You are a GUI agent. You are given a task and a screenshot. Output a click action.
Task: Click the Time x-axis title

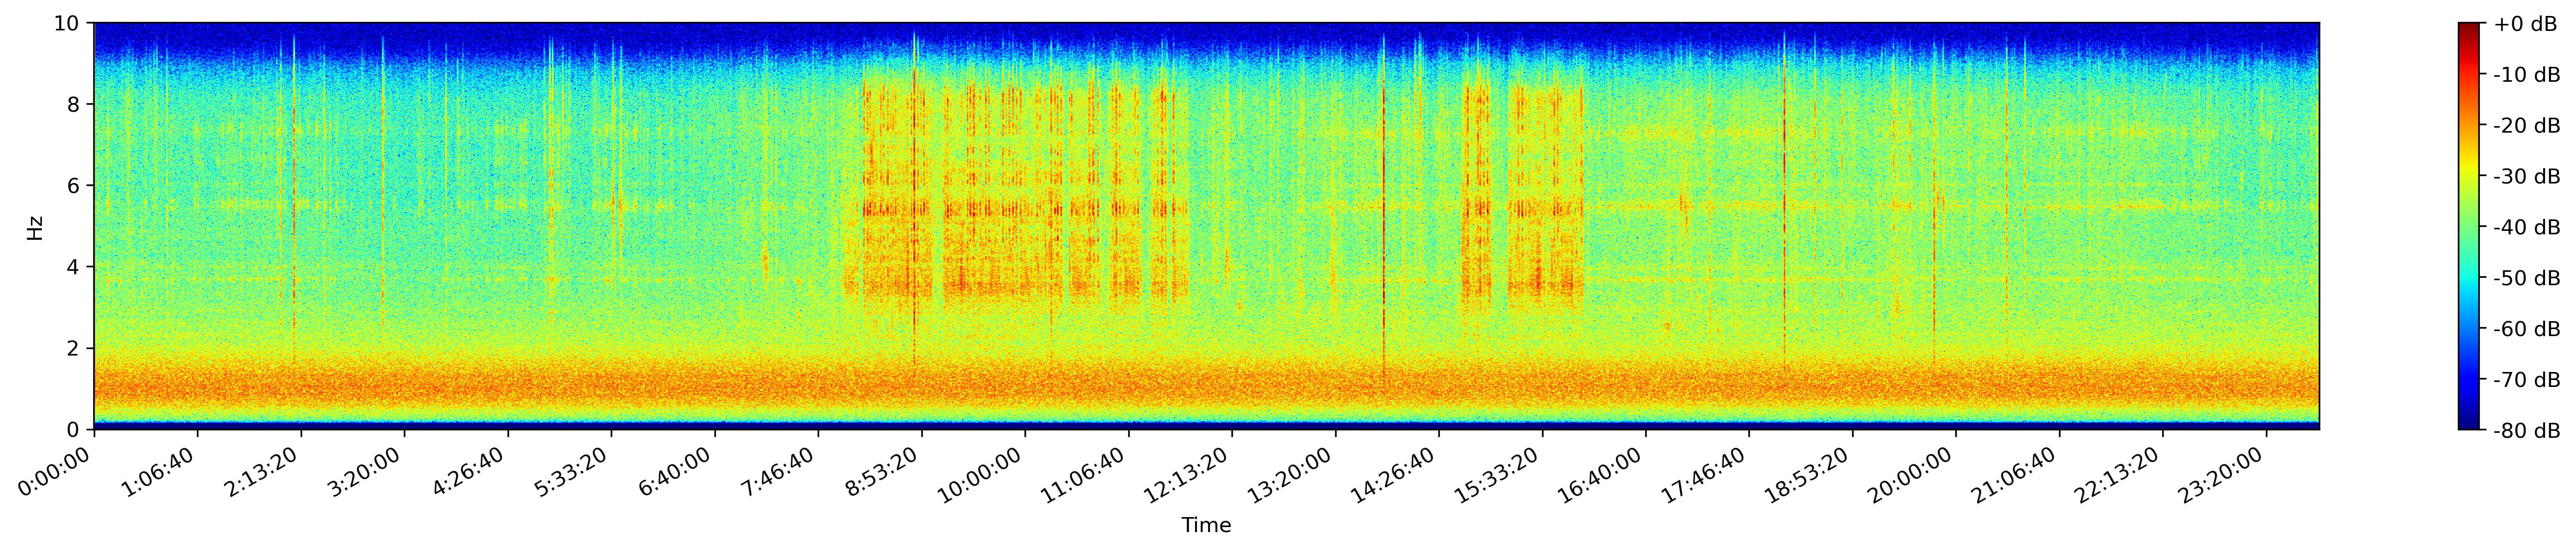[x=1206, y=525]
